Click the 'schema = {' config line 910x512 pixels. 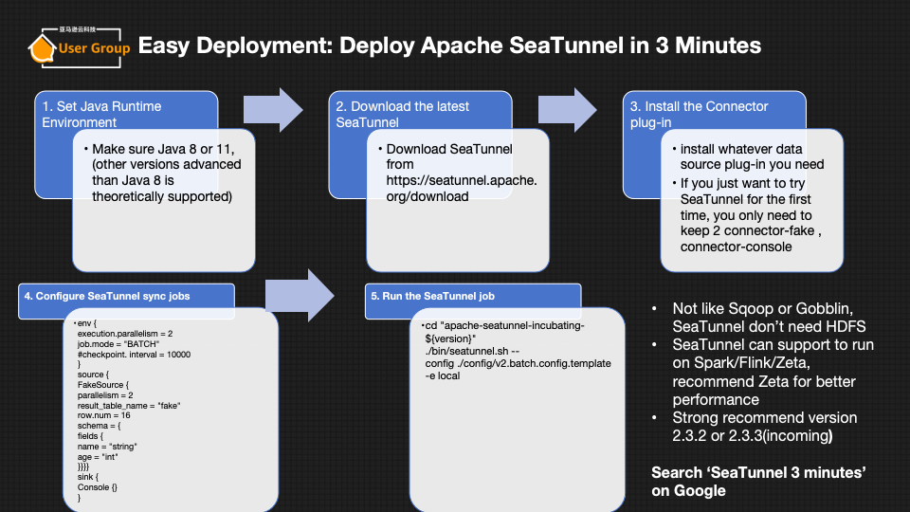click(x=99, y=426)
